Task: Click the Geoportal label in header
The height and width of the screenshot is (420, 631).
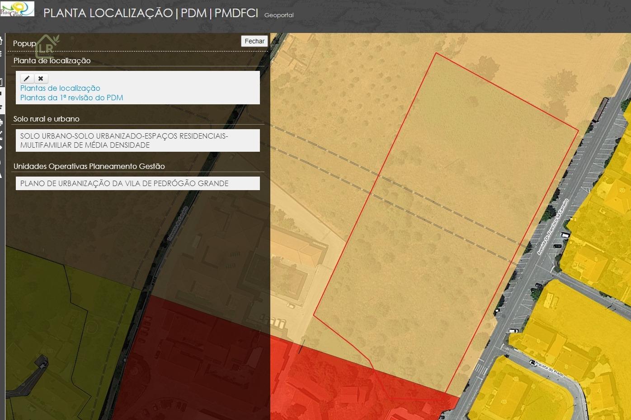Action: click(279, 15)
